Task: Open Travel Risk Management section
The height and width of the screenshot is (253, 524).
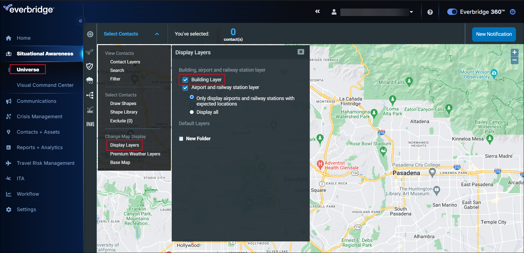Action: [46, 163]
